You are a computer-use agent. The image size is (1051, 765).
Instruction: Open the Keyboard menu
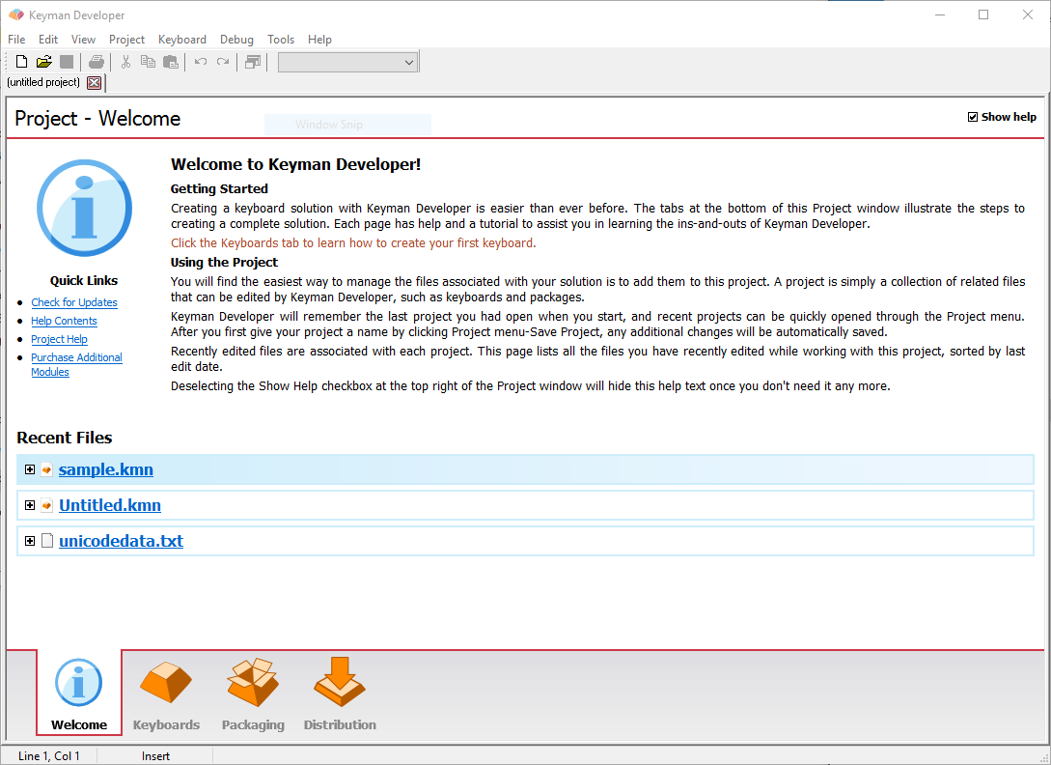[x=181, y=40]
